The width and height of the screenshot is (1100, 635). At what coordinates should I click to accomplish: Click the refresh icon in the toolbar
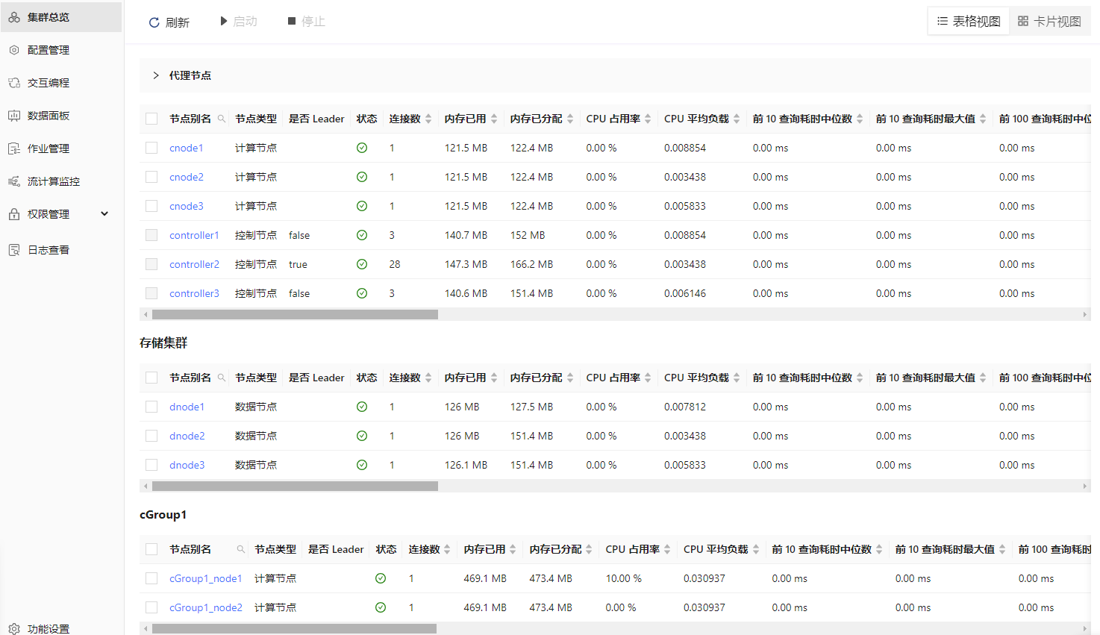coord(154,22)
